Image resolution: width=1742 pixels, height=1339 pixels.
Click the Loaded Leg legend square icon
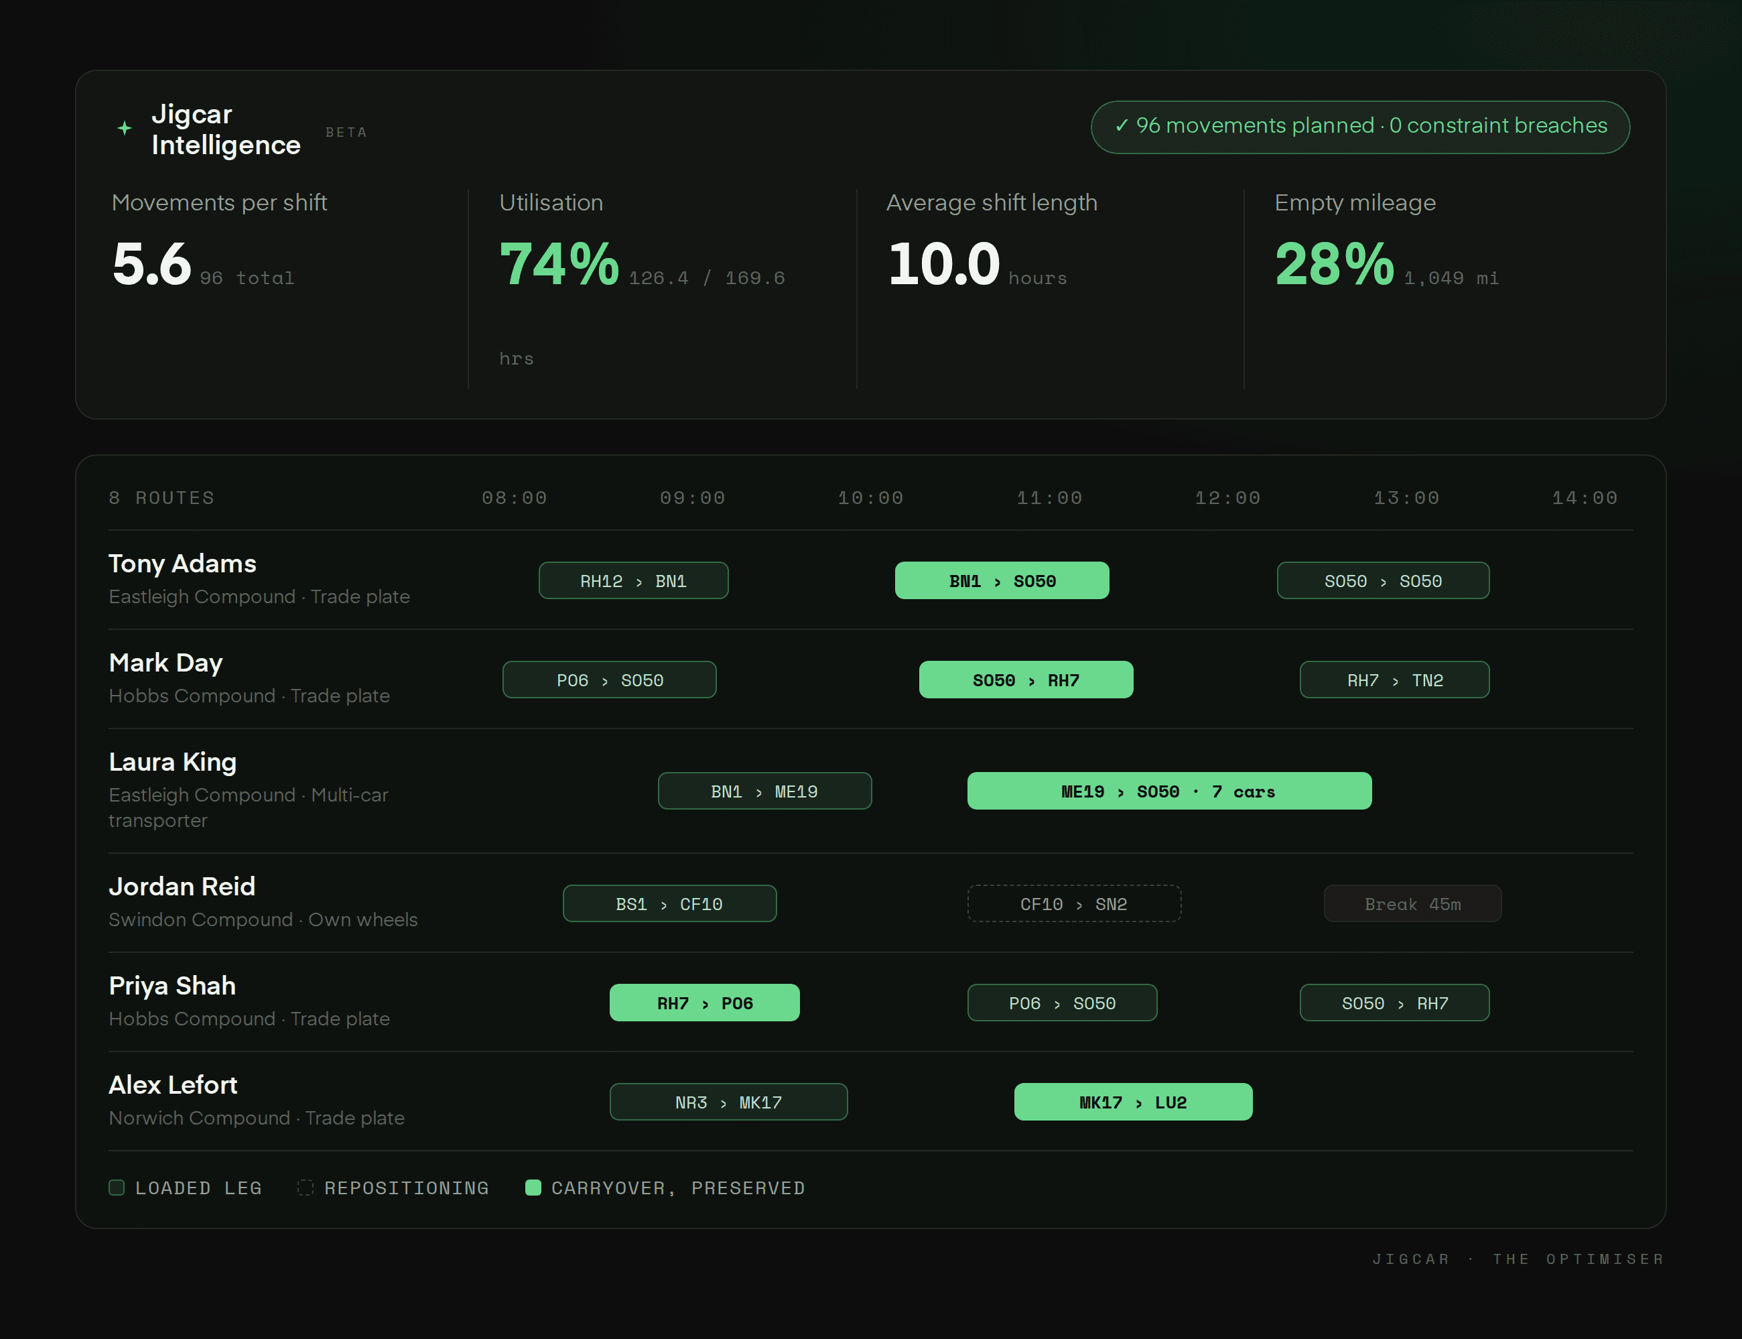click(x=117, y=1188)
